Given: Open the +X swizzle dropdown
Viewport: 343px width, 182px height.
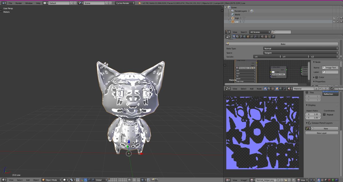Looking at the screenshot, I should click(x=267, y=57).
